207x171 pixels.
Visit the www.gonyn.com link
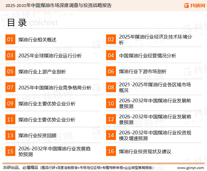[x=190, y=168]
